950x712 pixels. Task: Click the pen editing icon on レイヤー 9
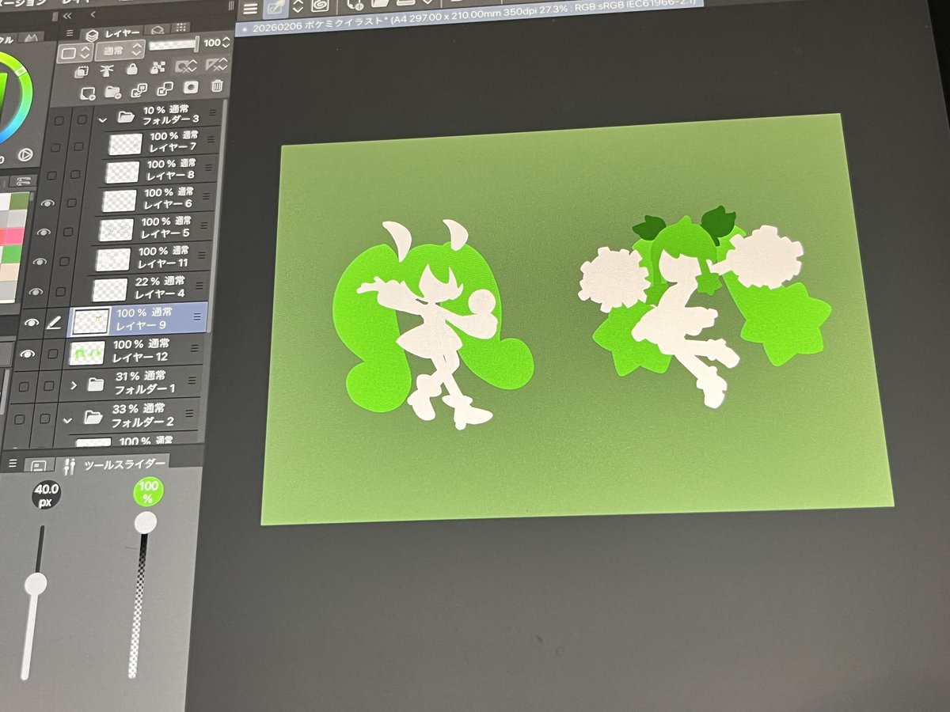click(53, 323)
